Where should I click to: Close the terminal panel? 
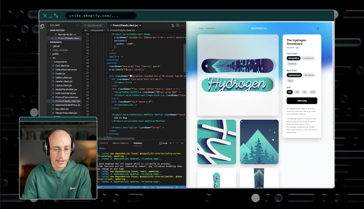click(x=182, y=143)
